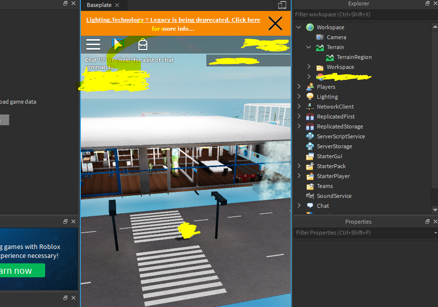Click the ReplicatedFirst icon
Screen dimensions: 438x307
(310, 117)
